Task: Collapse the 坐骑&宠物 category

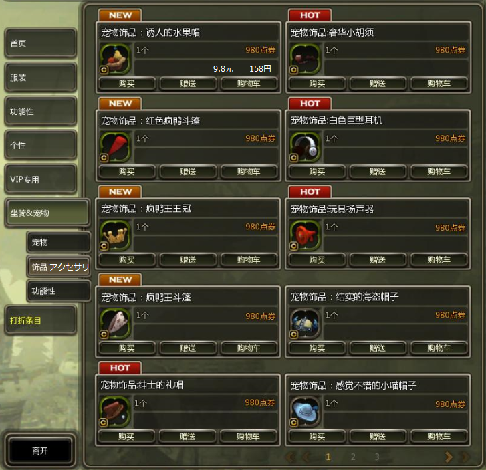Action: [x=47, y=213]
